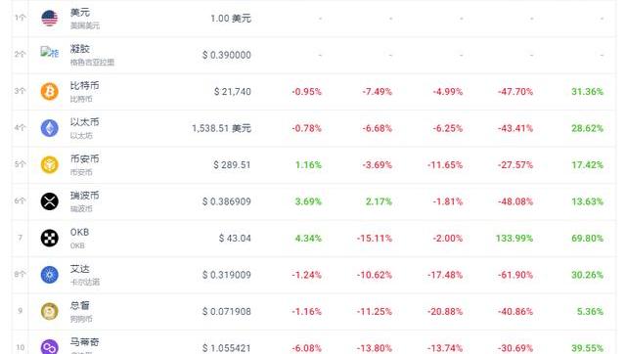Open the 马蒂奇 coin name link

85,342
